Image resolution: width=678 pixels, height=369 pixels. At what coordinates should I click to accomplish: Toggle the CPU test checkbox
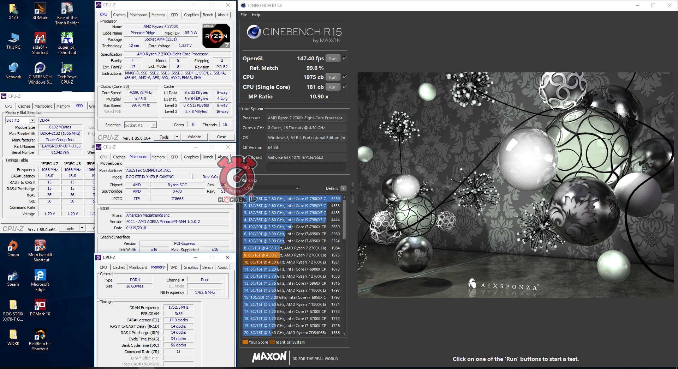click(345, 77)
